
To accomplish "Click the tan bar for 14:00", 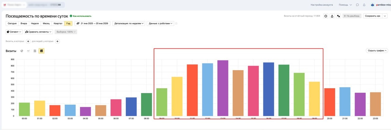I will [238, 93].
